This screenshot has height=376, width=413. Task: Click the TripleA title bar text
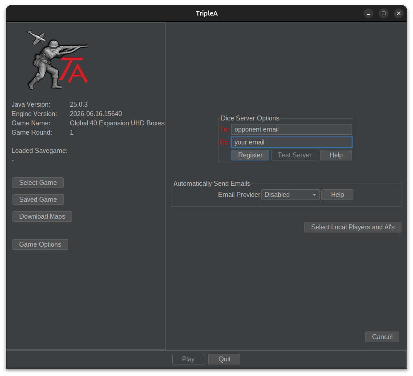(x=206, y=13)
